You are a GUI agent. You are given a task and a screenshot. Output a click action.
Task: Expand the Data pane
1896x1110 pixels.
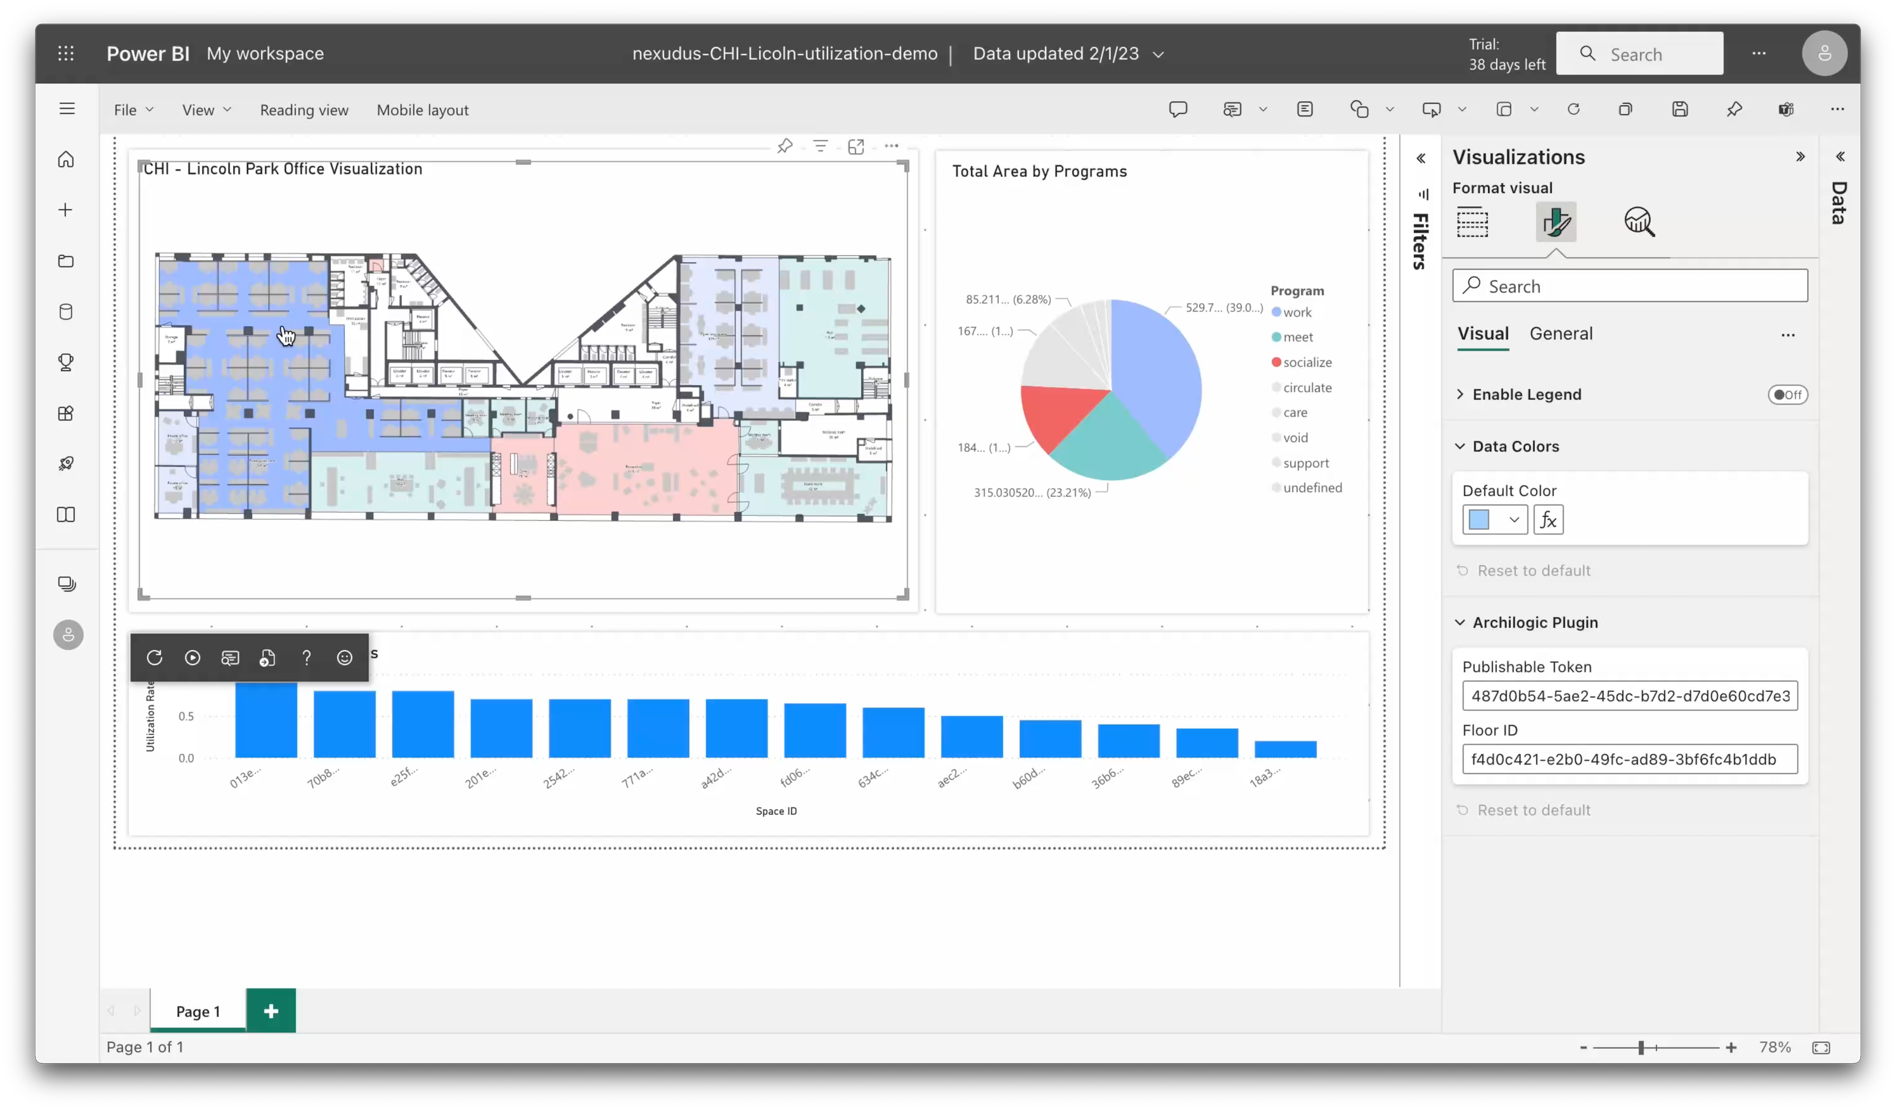(x=1840, y=156)
